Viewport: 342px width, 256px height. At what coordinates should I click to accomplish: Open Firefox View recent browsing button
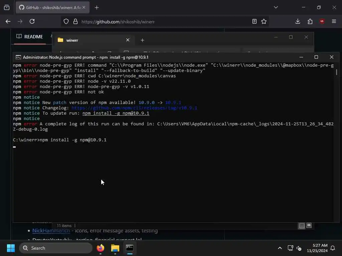[7, 8]
